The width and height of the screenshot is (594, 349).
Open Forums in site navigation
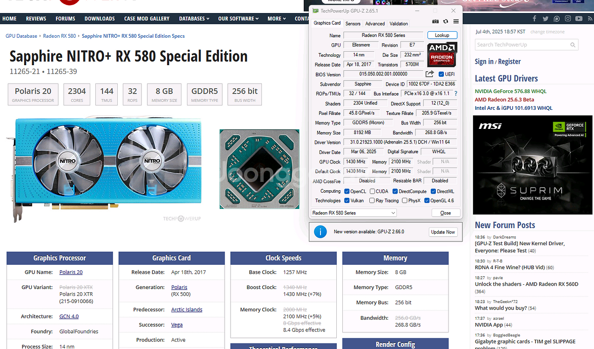[65, 19]
